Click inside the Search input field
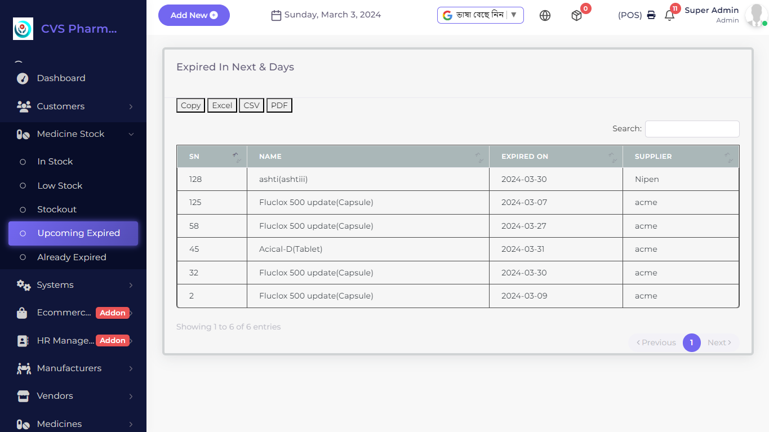This screenshot has width=769, height=432. point(692,129)
